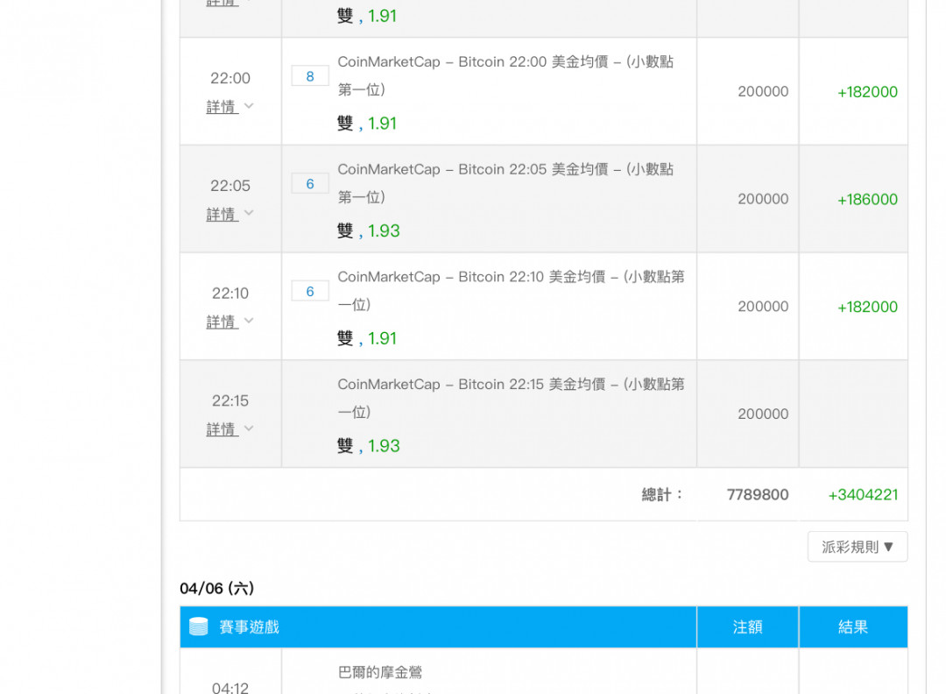Click the result number 6 badge for 22:05
946x694 pixels.
click(x=310, y=184)
